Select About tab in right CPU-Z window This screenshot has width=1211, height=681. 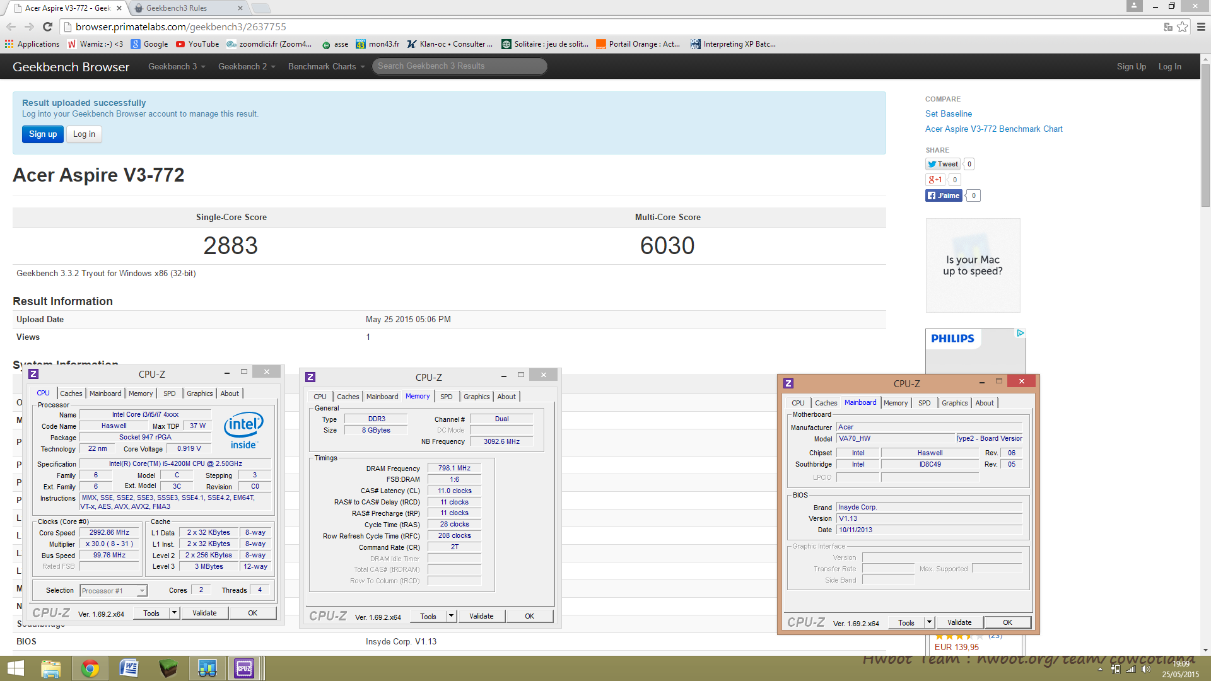pos(985,403)
